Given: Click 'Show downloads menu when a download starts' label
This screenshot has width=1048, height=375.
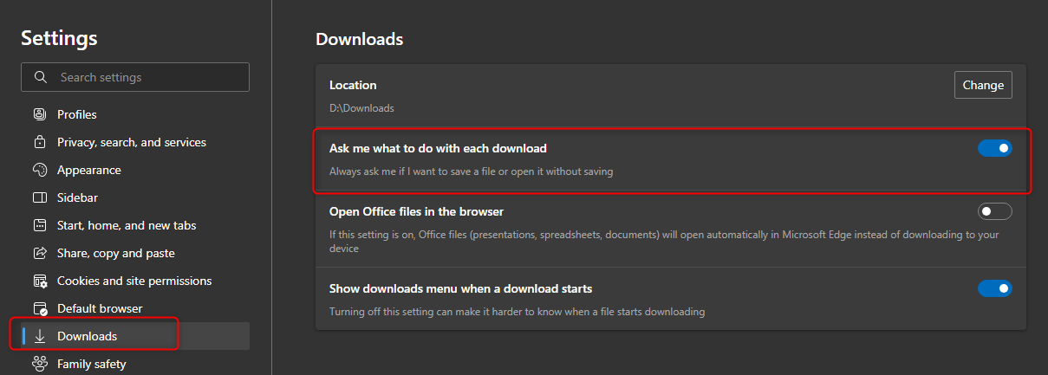Looking at the screenshot, I should pos(460,288).
